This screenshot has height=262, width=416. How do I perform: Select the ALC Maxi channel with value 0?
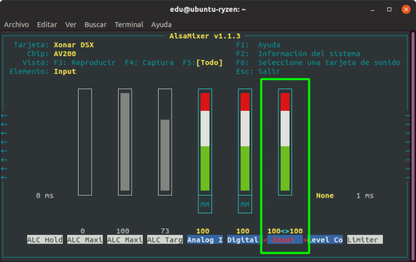click(x=85, y=240)
